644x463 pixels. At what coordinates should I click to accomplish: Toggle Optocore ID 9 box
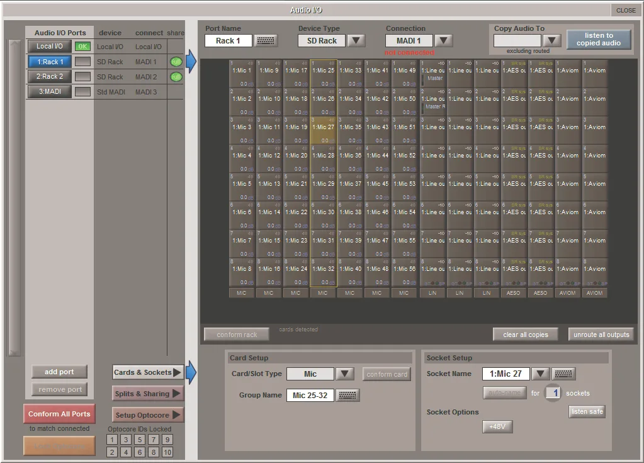point(167,440)
